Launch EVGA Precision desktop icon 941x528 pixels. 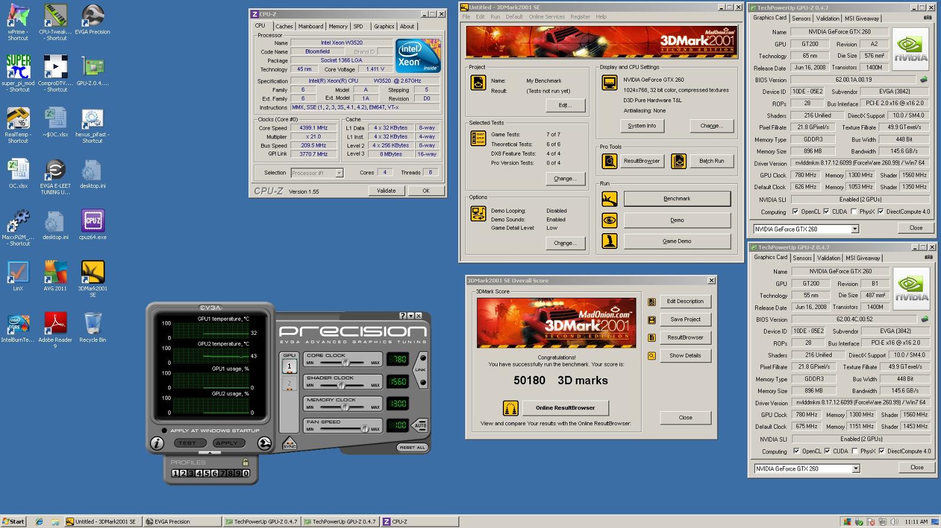click(92, 16)
